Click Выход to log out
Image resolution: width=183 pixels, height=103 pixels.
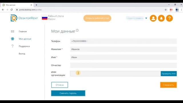(x=22, y=54)
